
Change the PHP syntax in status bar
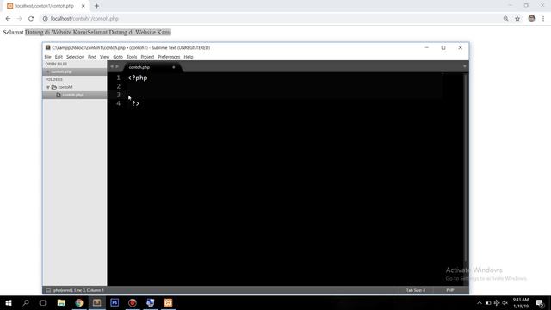pos(450,290)
